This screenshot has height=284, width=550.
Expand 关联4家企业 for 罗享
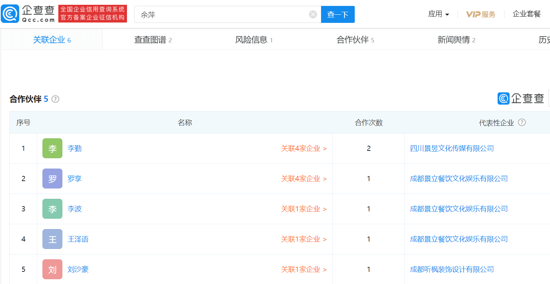[303, 179]
